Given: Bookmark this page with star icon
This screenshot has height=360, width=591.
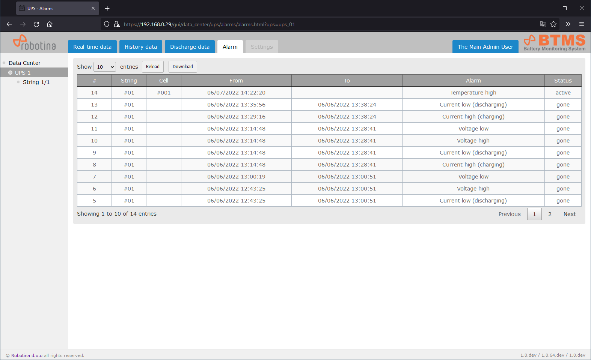Looking at the screenshot, I should [x=553, y=24].
